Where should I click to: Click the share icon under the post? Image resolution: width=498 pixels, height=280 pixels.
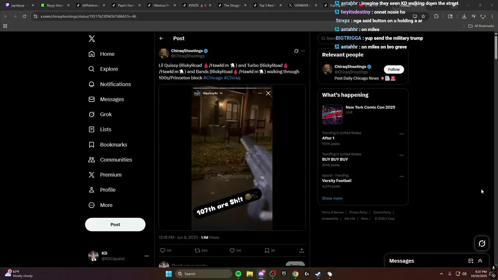click(302, 250)
